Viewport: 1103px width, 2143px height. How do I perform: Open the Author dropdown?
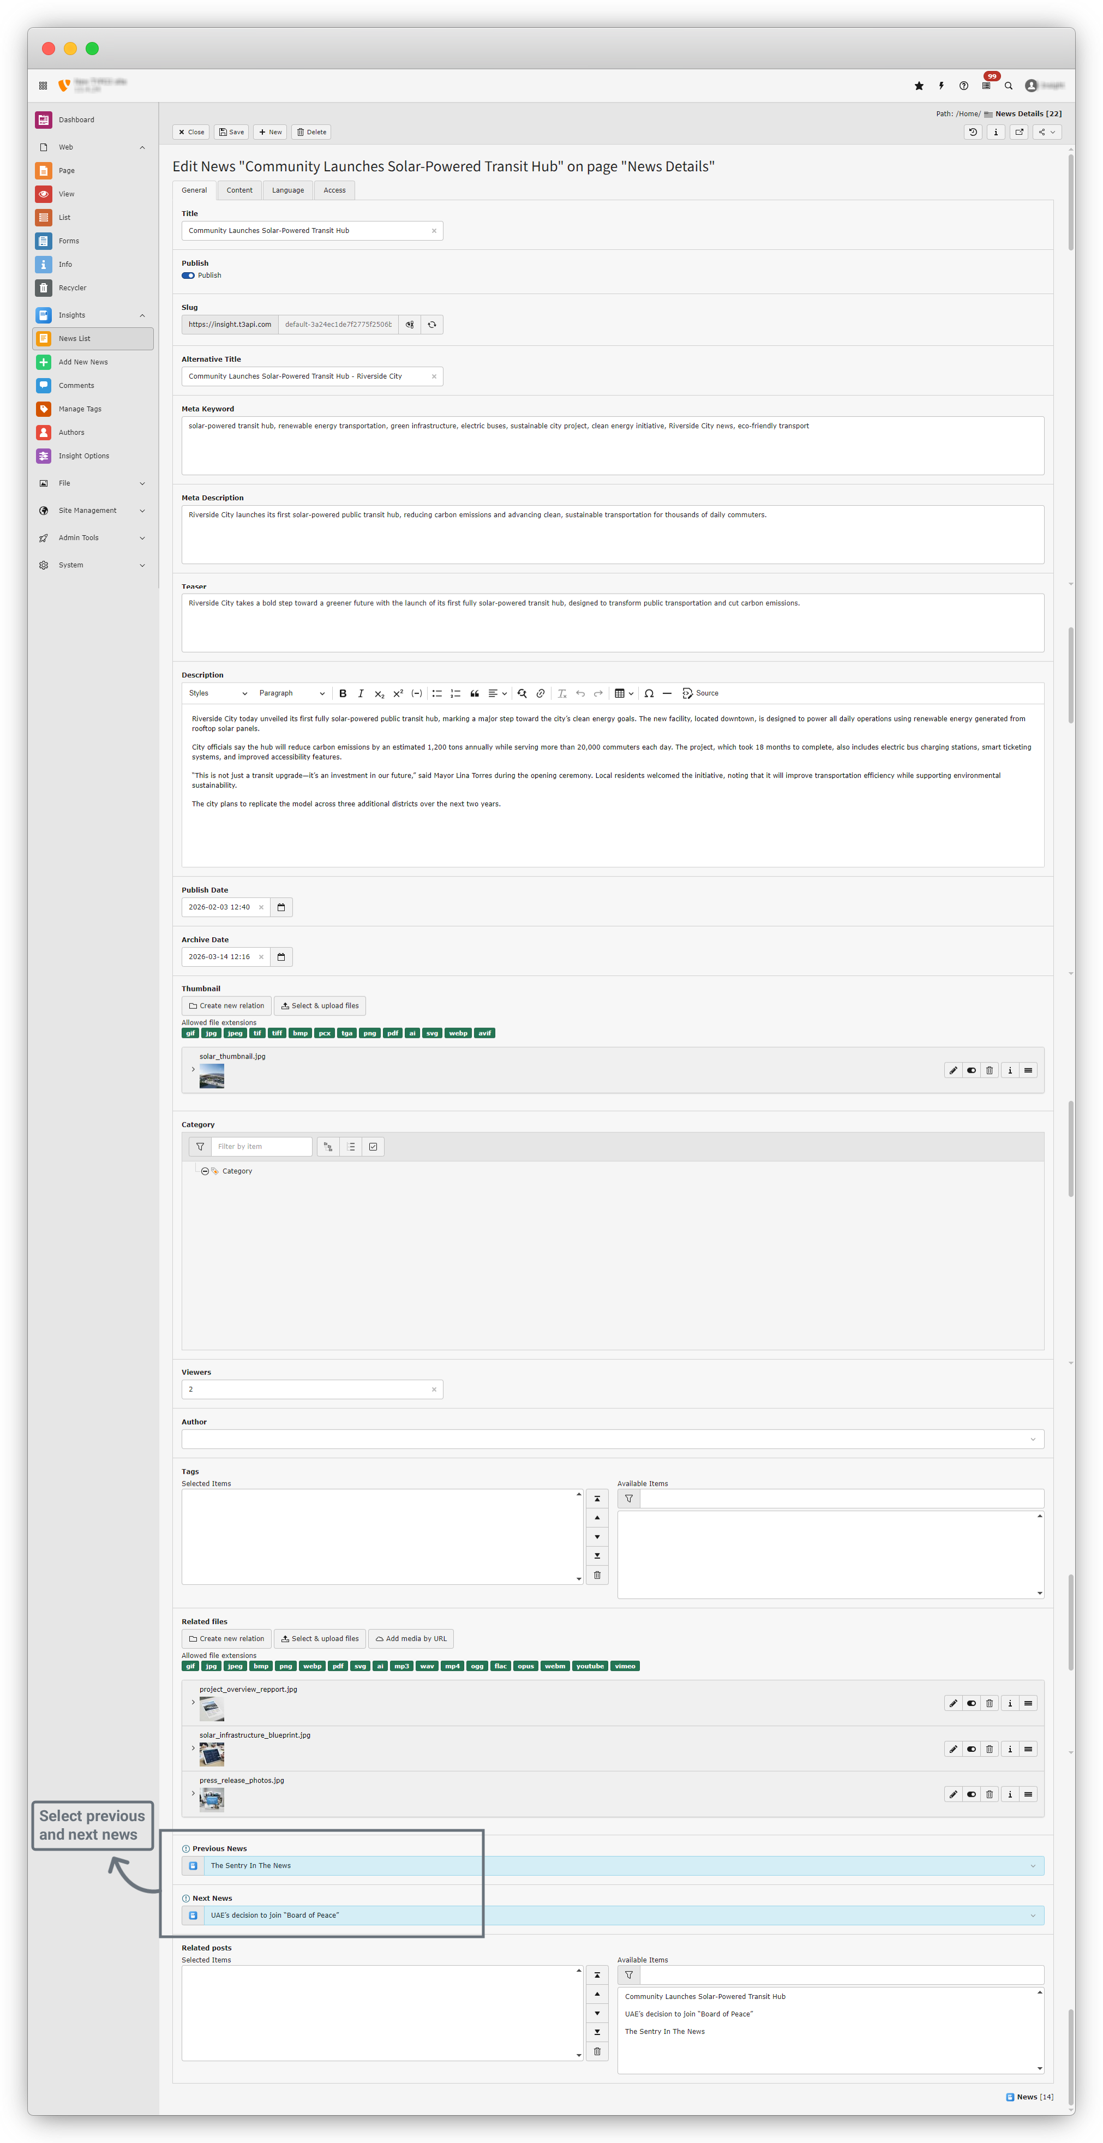612,1439
